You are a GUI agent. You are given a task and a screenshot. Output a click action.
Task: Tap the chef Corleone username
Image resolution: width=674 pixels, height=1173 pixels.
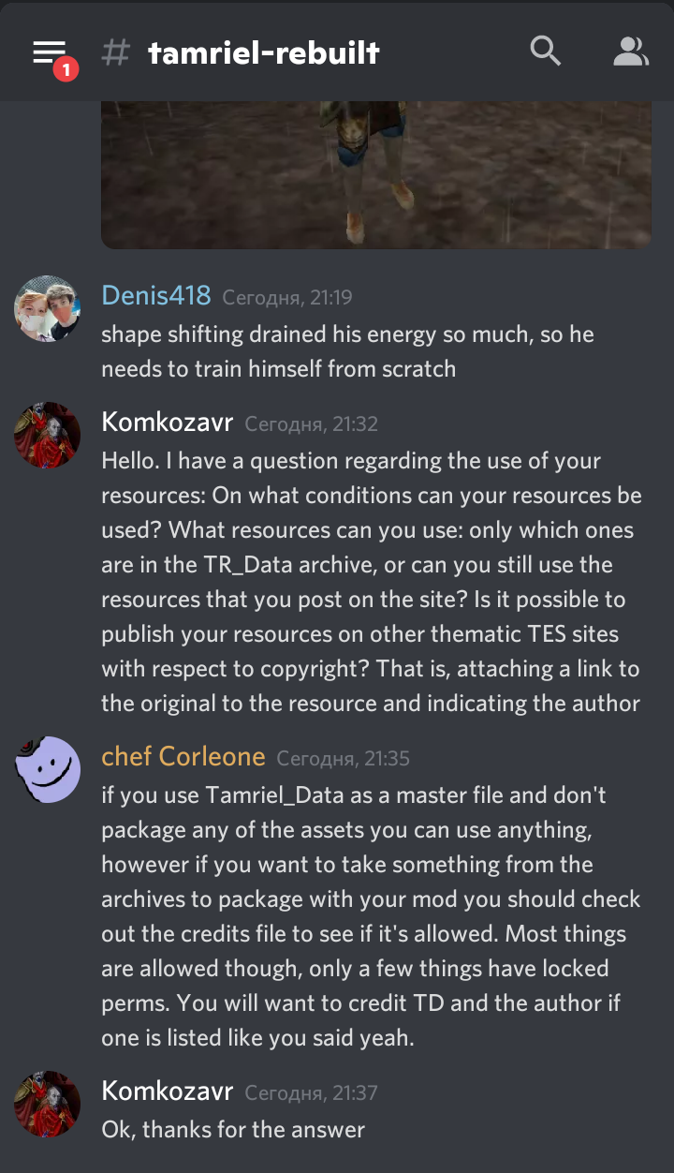[183, 756]
